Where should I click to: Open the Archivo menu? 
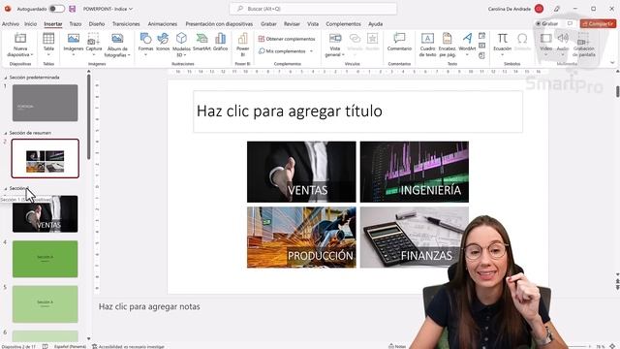click(x=11, y=23)
